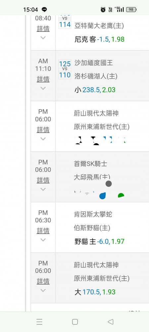Tap the VoLTE status icon
This screenshot has width=149, height=332.
tap(110, 10)
